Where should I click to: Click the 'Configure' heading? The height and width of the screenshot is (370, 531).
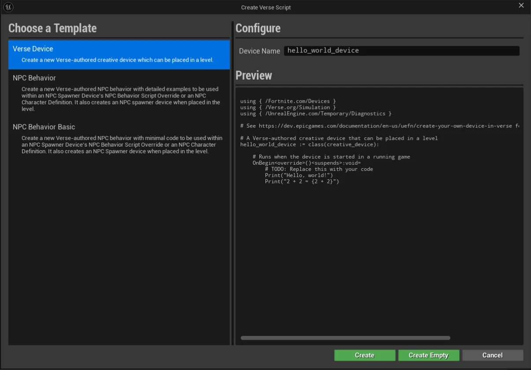click(258, 28)
